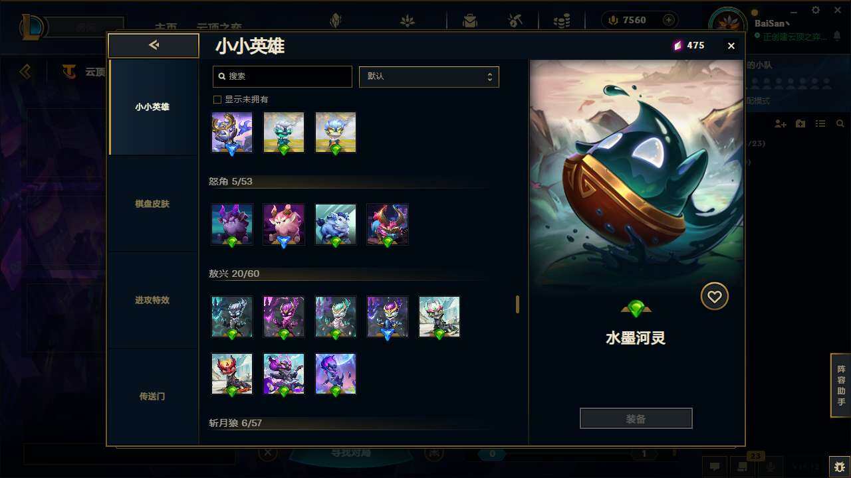Image resolution: width=851 pixels, height=478 pixels.
Task: Open the 传送门 tab
Action: [x=152, y=396]
